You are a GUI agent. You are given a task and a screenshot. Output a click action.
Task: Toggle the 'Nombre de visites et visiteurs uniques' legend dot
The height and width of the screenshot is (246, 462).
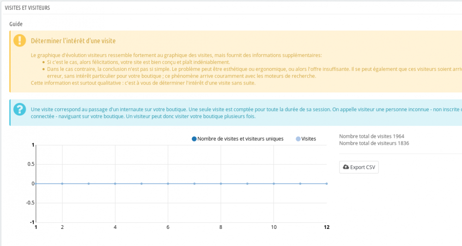[194, 139]
